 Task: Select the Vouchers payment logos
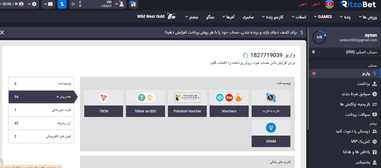click(229, 98)
